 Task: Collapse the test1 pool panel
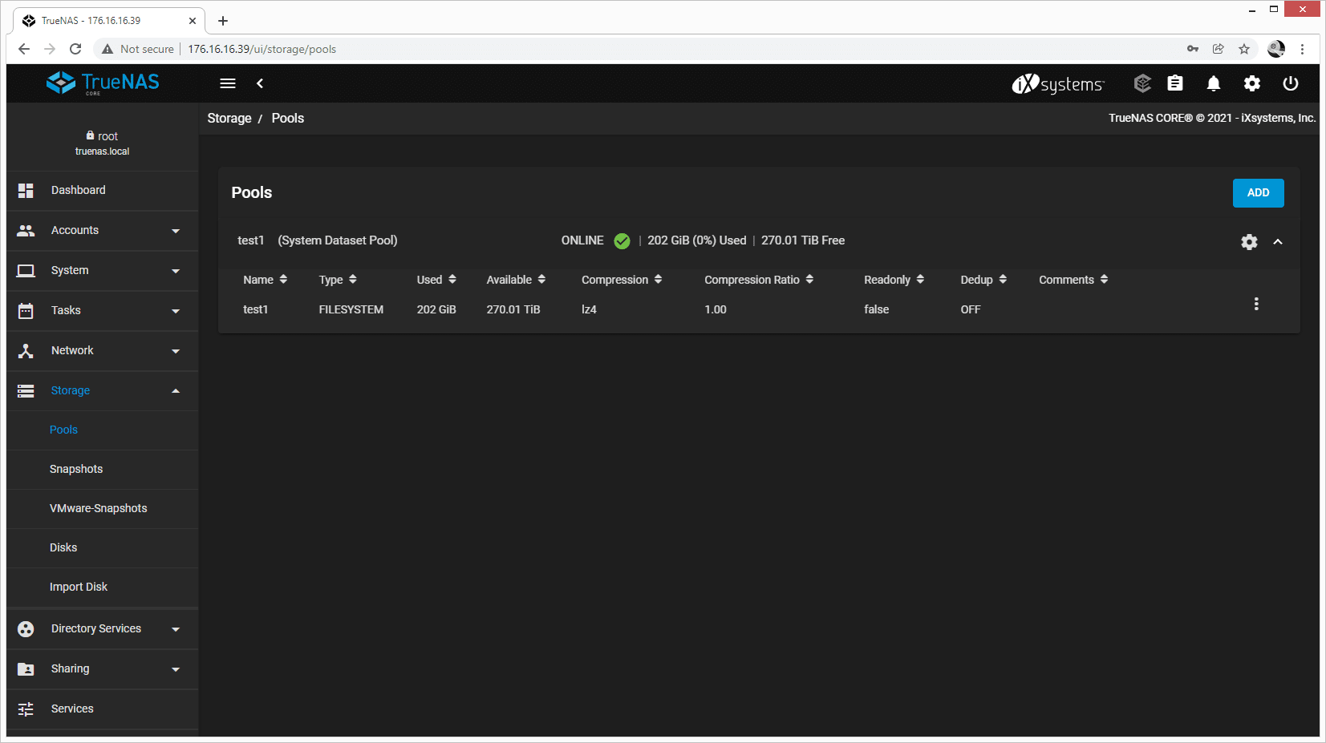(x=1278, y=242)
